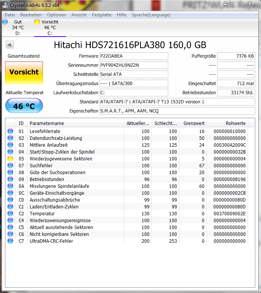Select the UltraDMA-CRC-Fehler parameter name
Viewport: 261px width, 293px height.
51,241
